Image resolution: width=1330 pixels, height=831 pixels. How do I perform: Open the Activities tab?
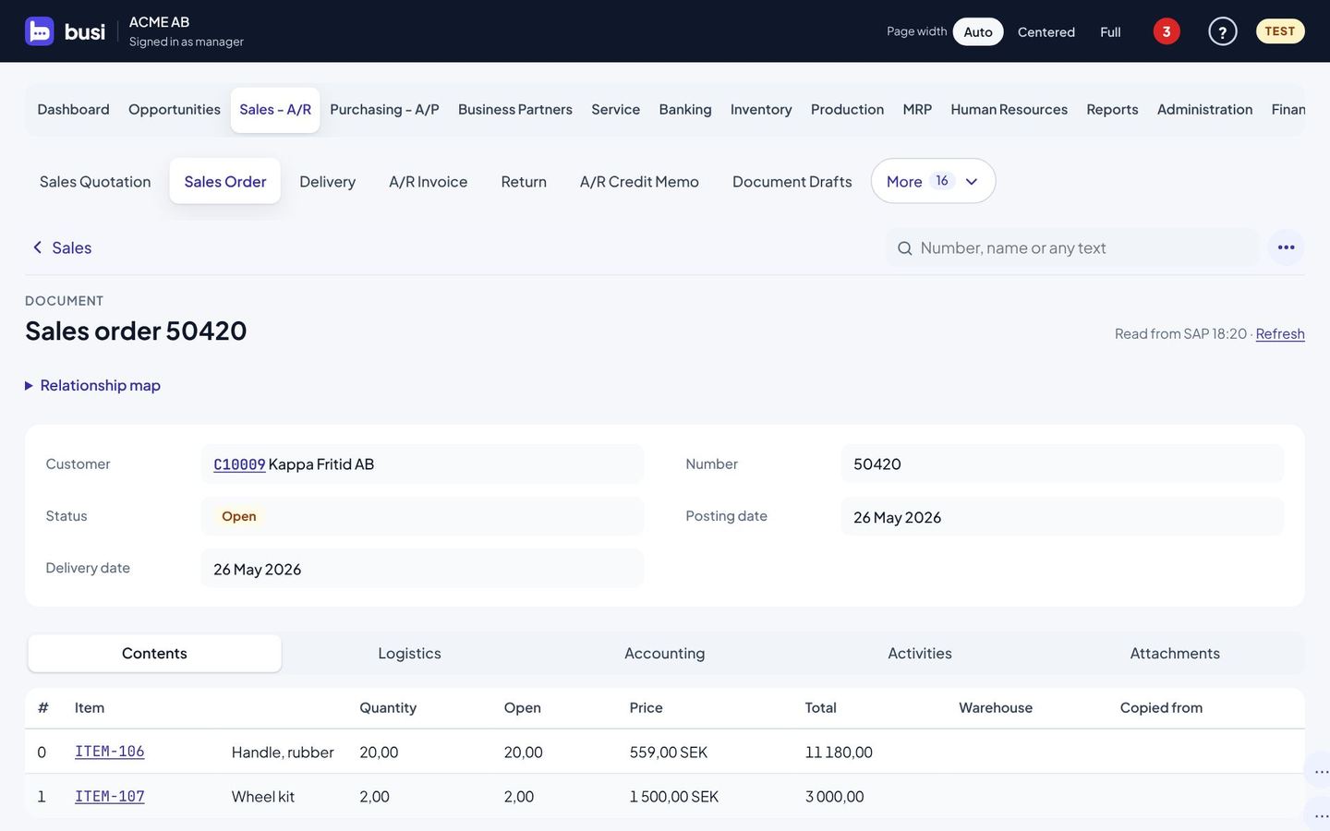(920, 653)
